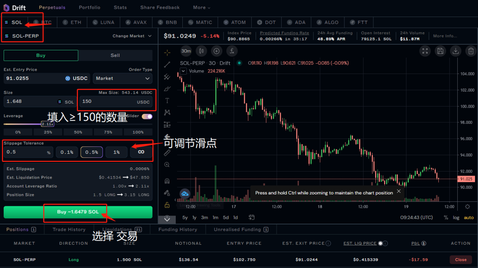The width and height of the screenshot is (478, 268).
Task: Toggle auto scale on chart
Action: tap(469, 217)
